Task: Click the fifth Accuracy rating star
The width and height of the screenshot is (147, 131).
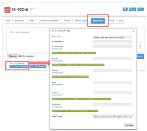Action: pos(61,61)
